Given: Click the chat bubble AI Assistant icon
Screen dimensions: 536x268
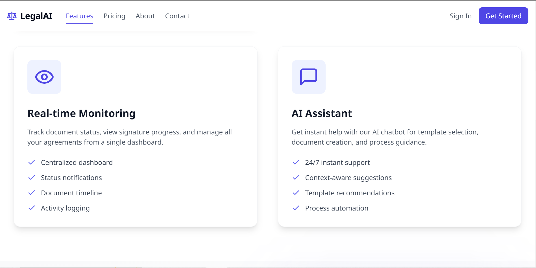Looking at the screenshot, I should point(309,77).
